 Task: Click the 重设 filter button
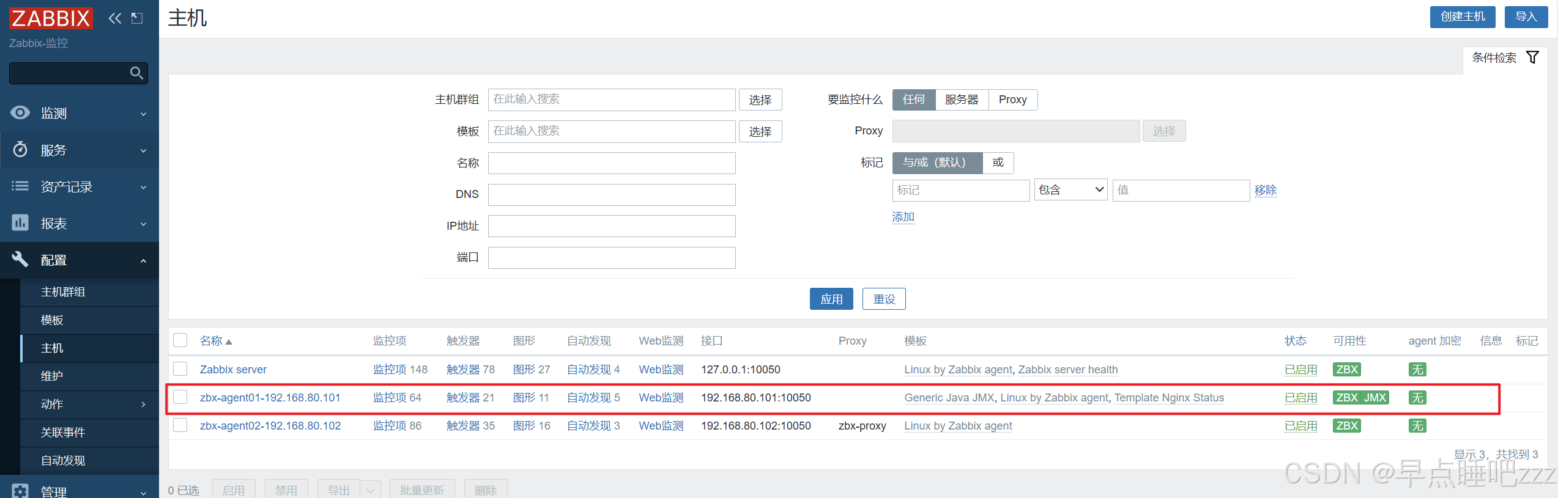(x=884, y=299)
